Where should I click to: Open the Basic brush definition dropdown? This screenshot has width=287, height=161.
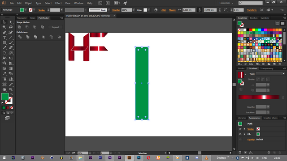click(109, 10)
